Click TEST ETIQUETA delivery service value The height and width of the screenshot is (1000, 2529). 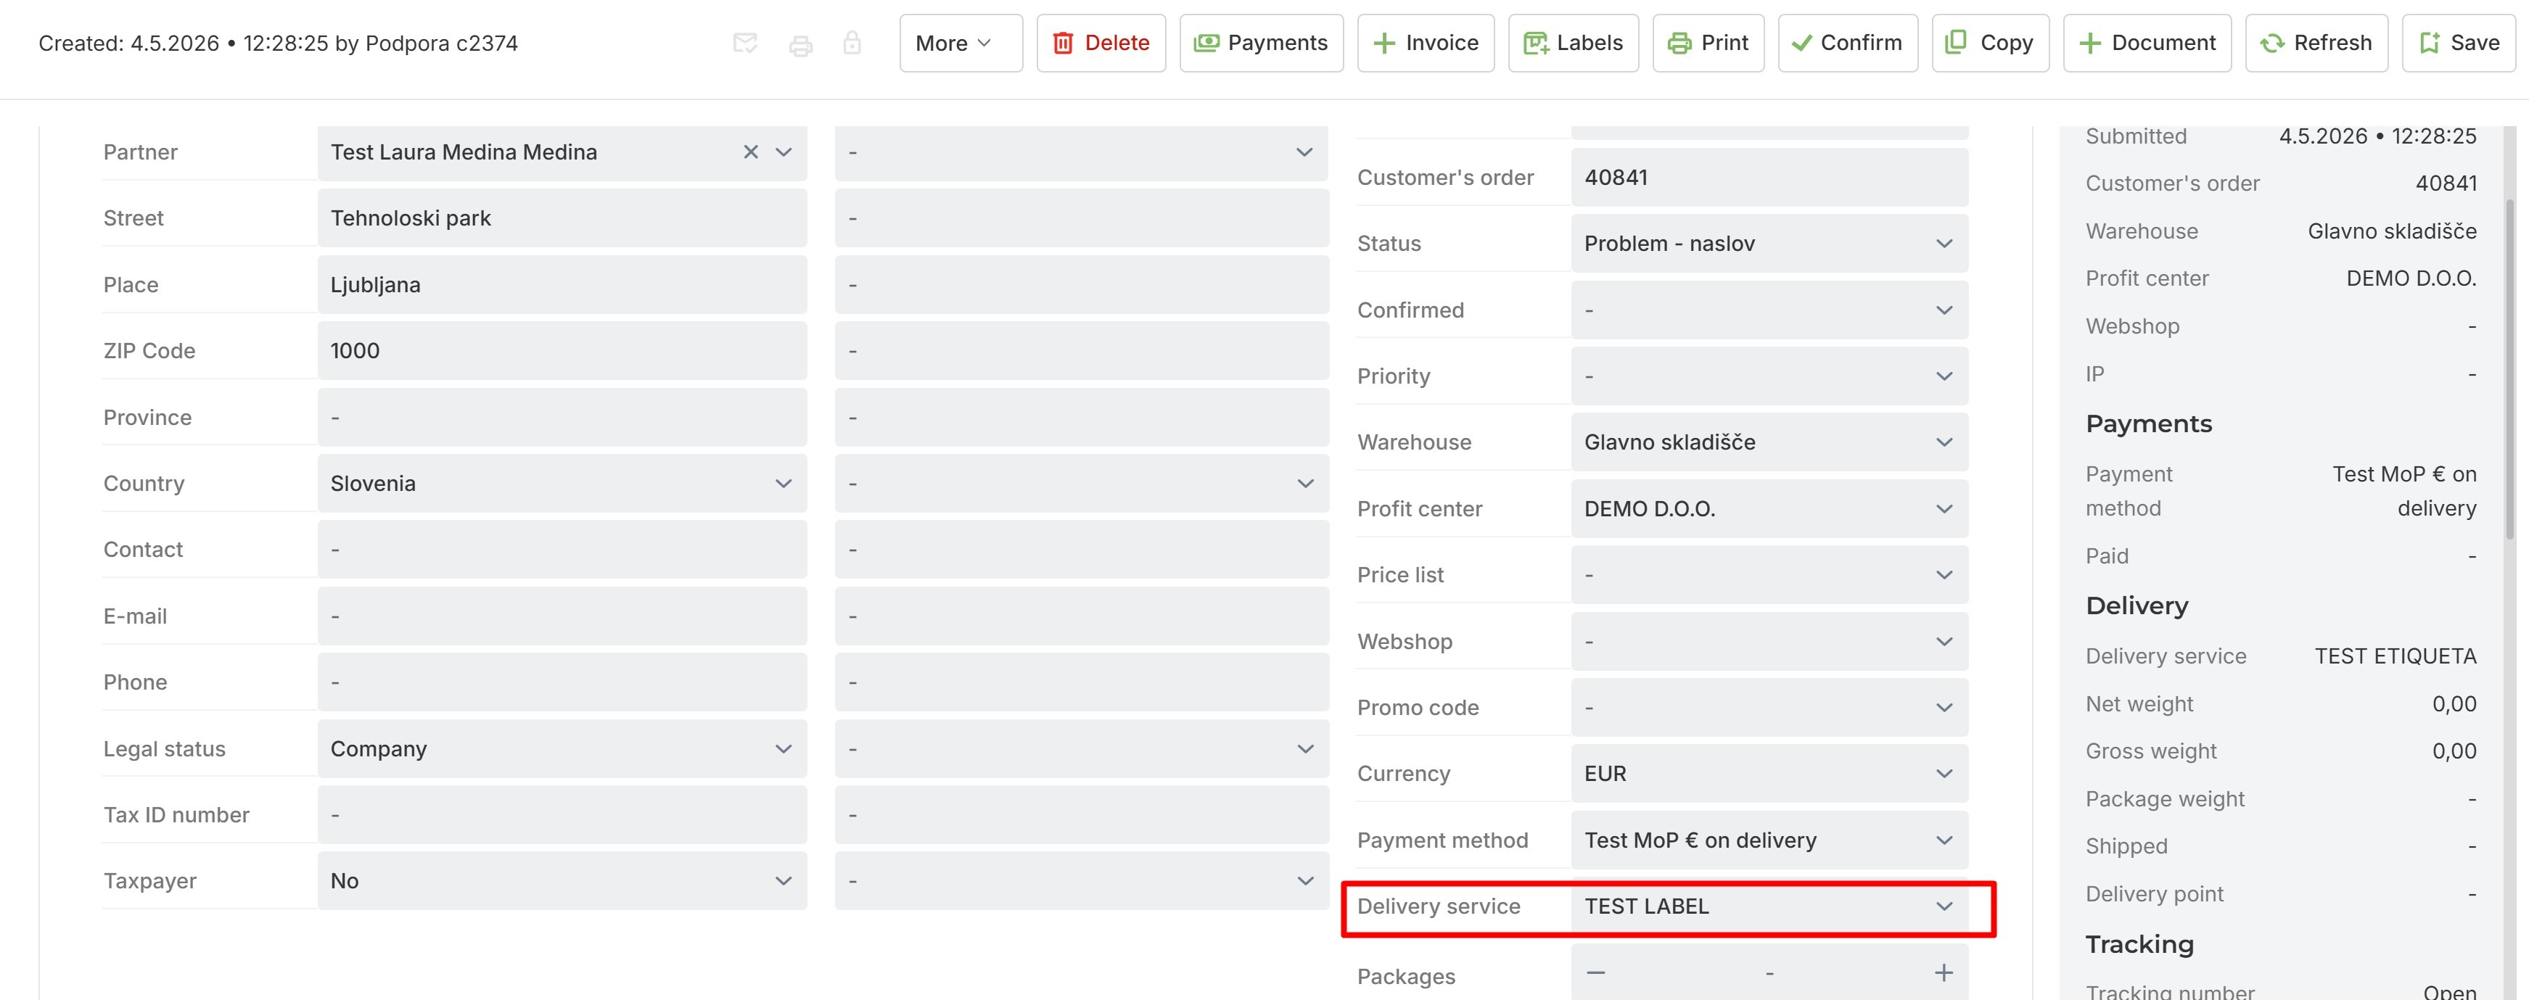click(2396, 656)
